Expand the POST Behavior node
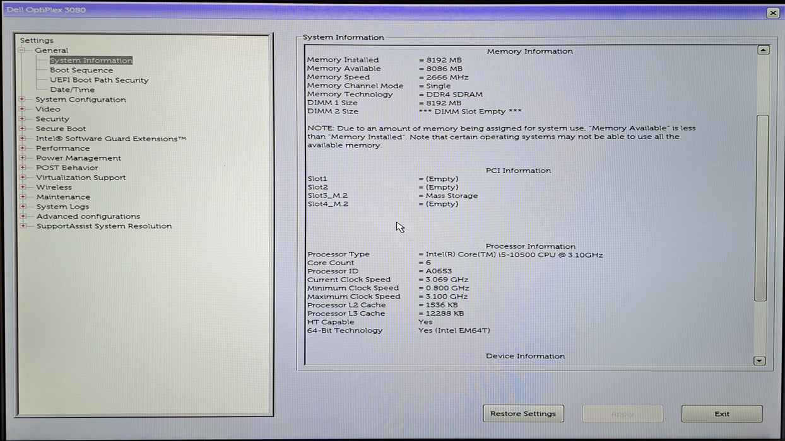785x441 pixels. pyautogui.click(x=23, y=168)
